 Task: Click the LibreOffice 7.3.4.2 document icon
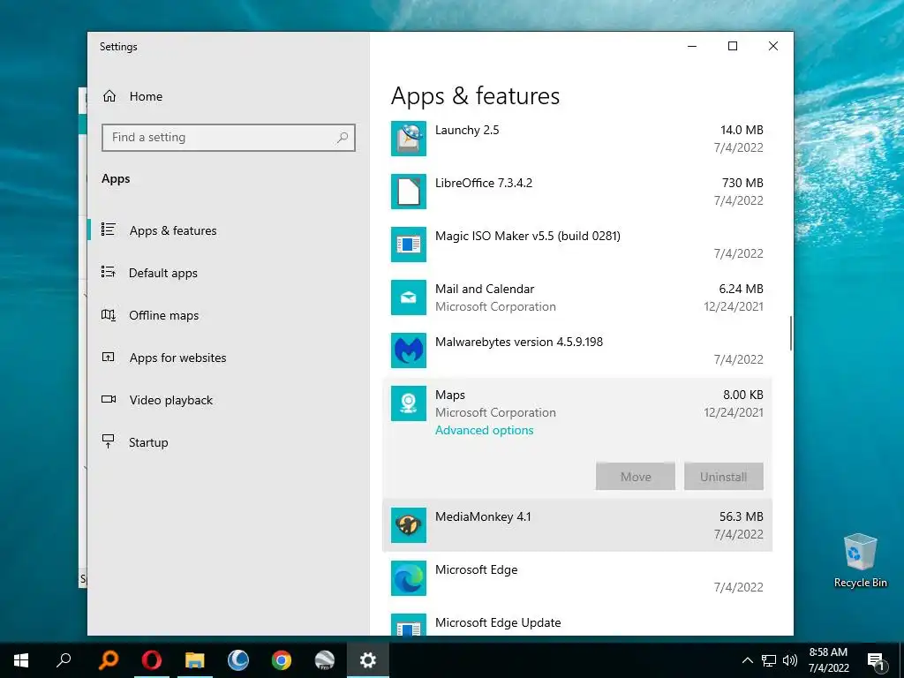coord(408,192)
